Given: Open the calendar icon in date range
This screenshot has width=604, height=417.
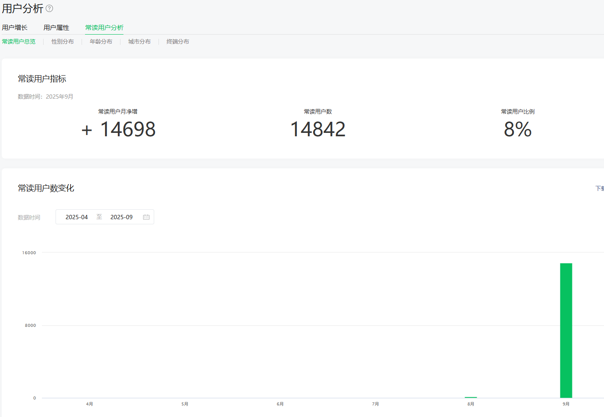Looking at the screenshot, I should click(146, 217).
